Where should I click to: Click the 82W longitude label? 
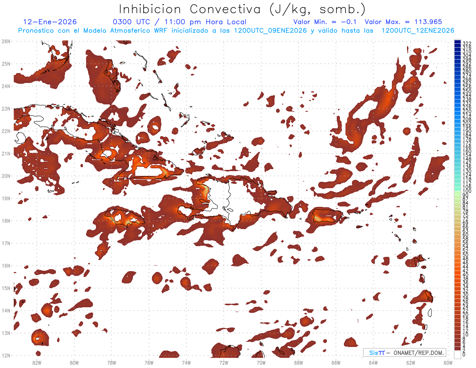37,362
